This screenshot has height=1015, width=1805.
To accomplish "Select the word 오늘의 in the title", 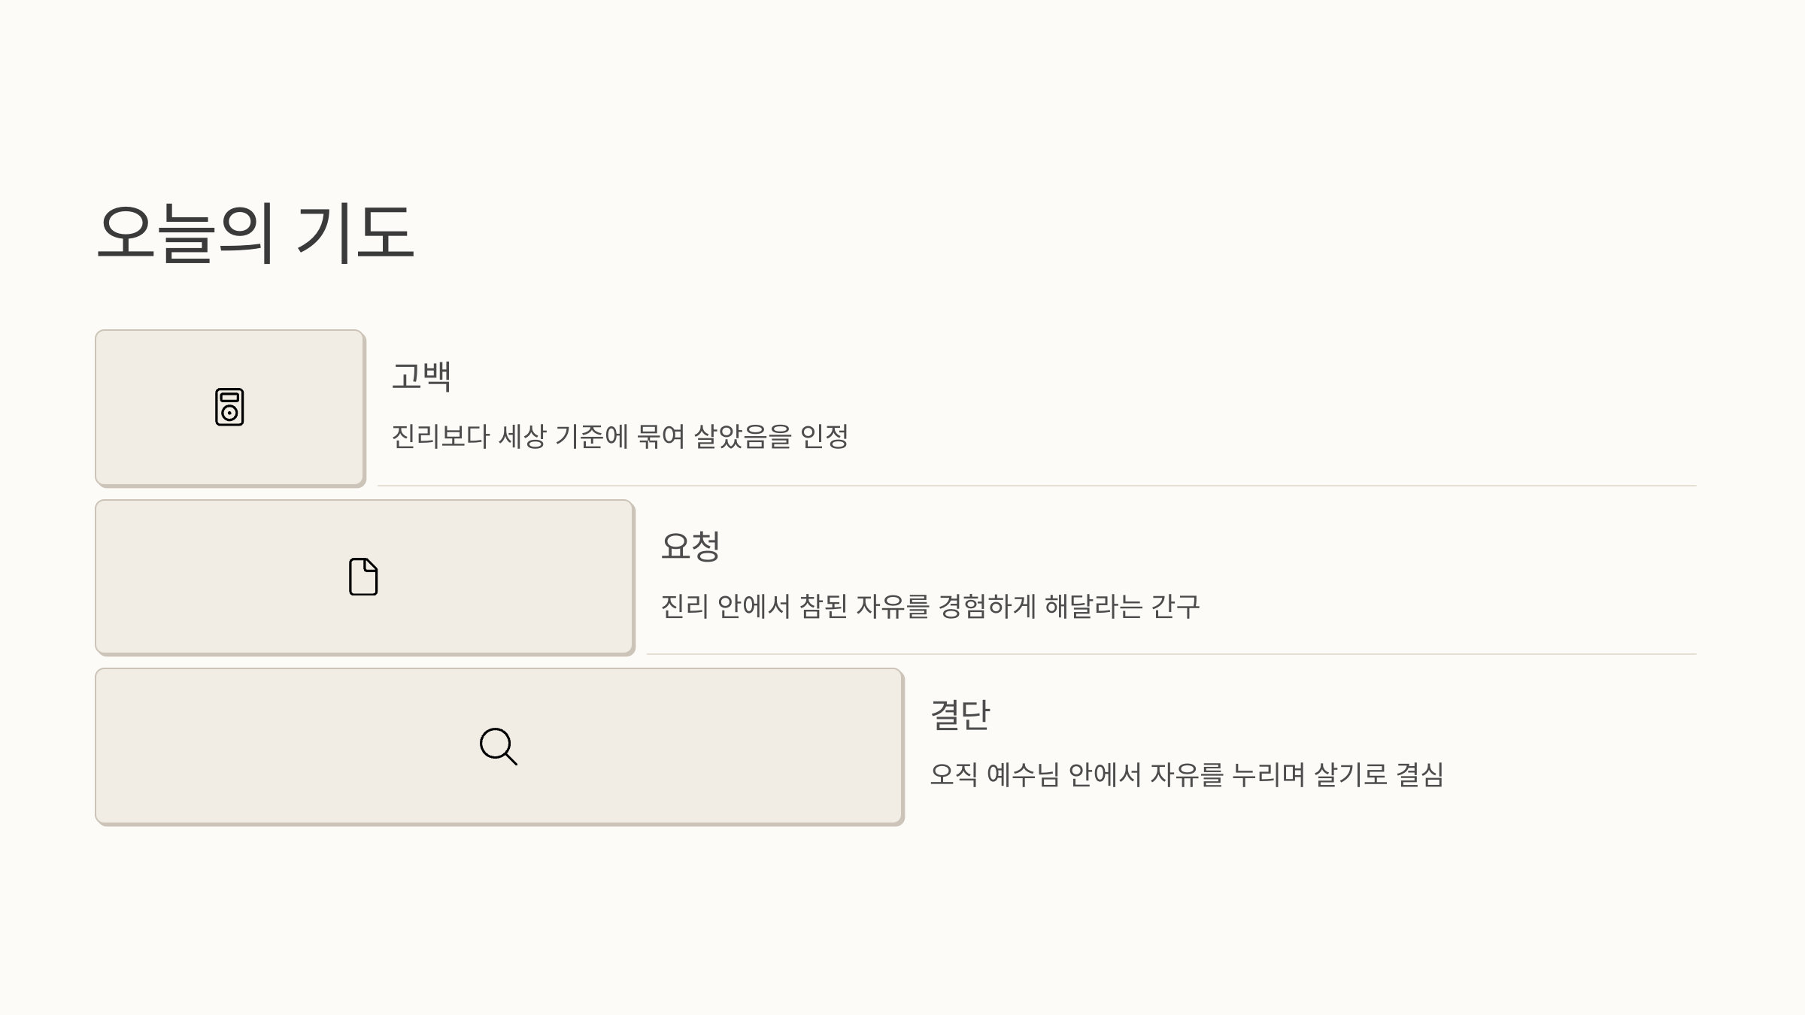I will (x=186, y=232).
